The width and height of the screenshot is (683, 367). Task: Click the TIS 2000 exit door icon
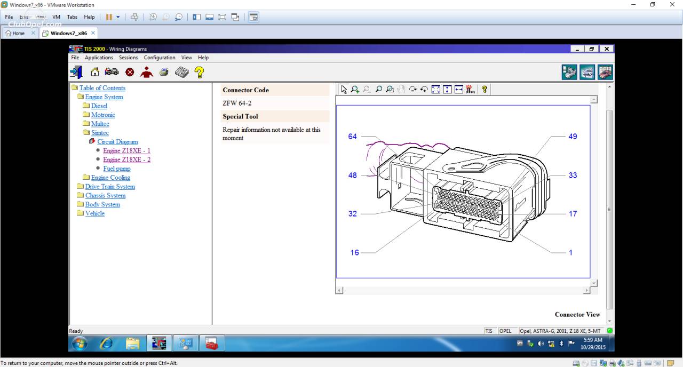click(76, 72)
